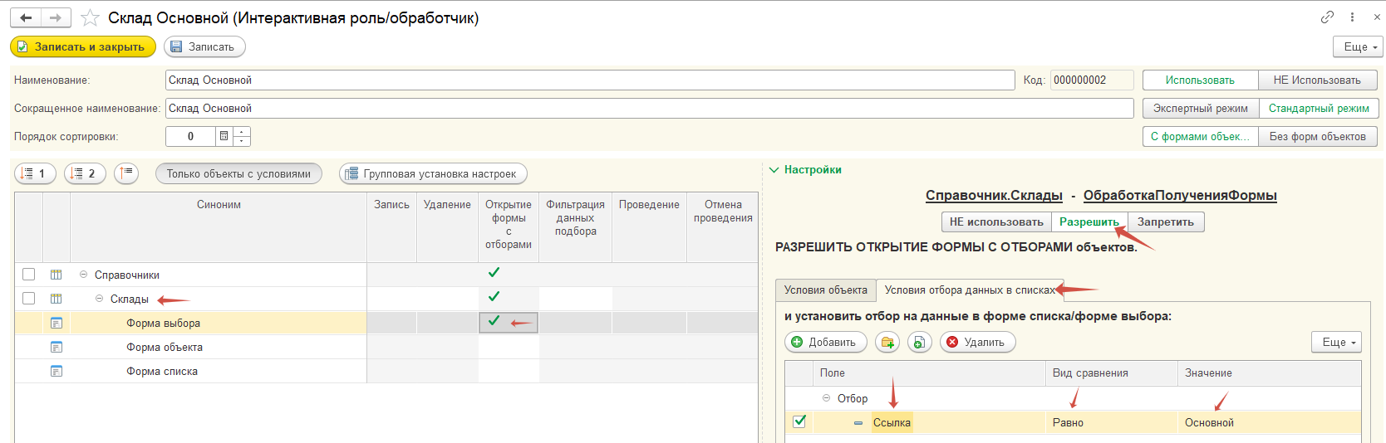Viewport: 1386px width, 443px height.
Task: Open the Справочник.Склады link
Action: tap(994, 195)
